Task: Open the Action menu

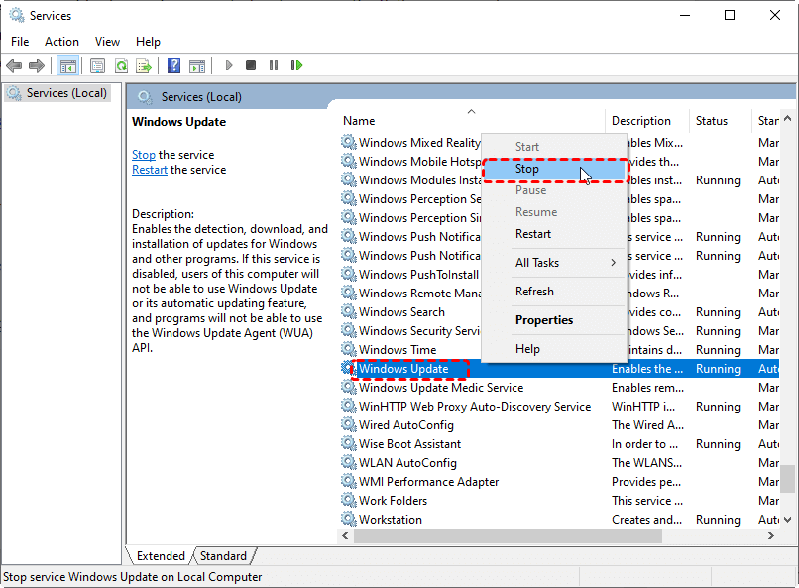Action: coord(61,42)
